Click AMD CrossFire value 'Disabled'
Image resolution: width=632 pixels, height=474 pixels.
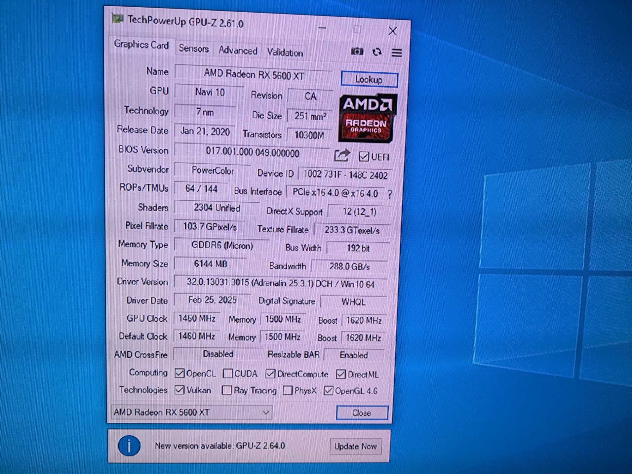click(x=218, y=354)
